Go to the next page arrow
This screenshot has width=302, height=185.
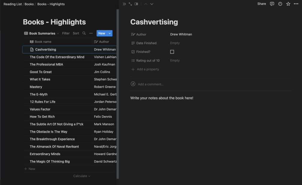coord(152,4)
